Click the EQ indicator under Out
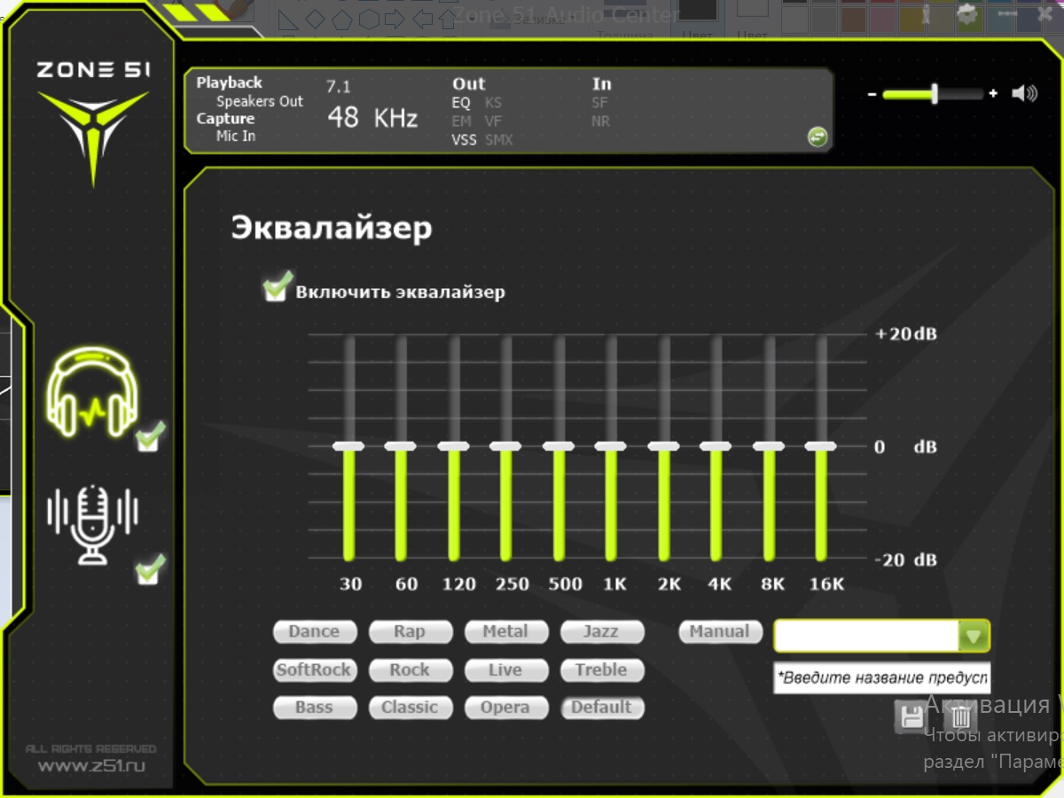The width and height of the screenshot is (1064, 798). click(461, 103)
